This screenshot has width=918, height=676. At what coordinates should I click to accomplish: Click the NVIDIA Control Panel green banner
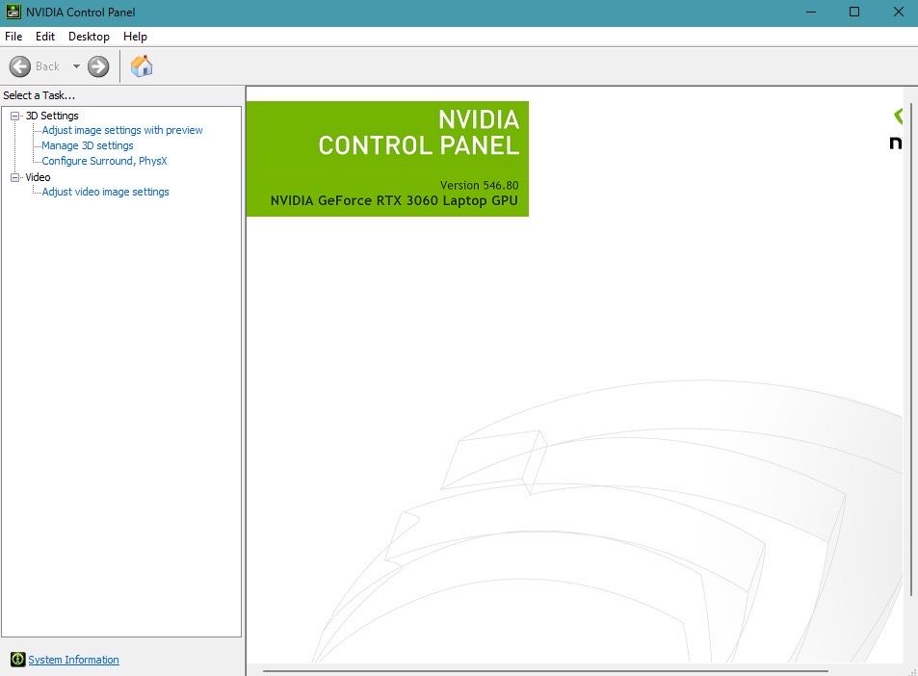[387, 159]
